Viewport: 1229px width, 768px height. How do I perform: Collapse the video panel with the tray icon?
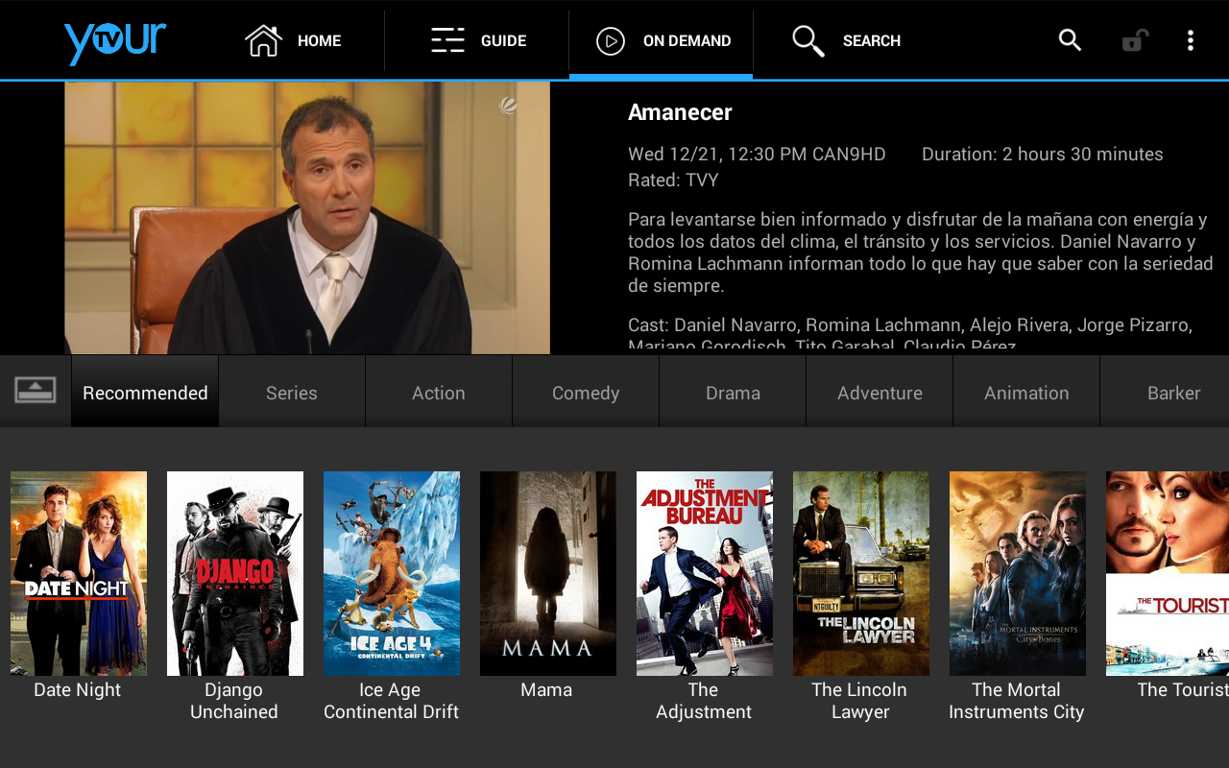[x=36, y=390]
